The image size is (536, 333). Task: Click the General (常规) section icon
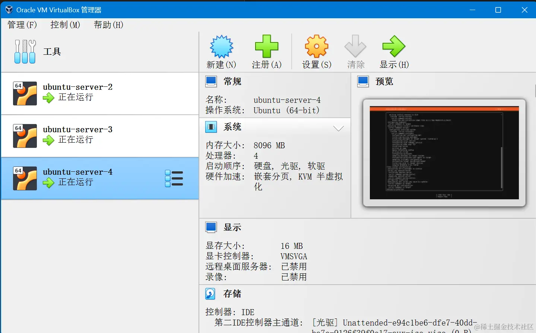[x=211, y=81]
